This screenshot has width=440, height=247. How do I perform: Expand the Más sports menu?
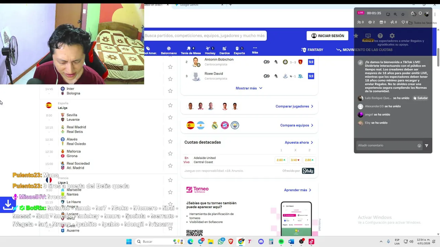255,50
